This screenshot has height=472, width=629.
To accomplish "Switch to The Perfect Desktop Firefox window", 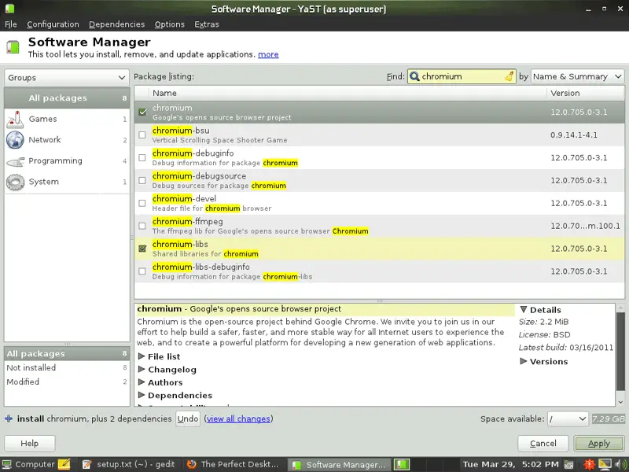I will [234, 464].
